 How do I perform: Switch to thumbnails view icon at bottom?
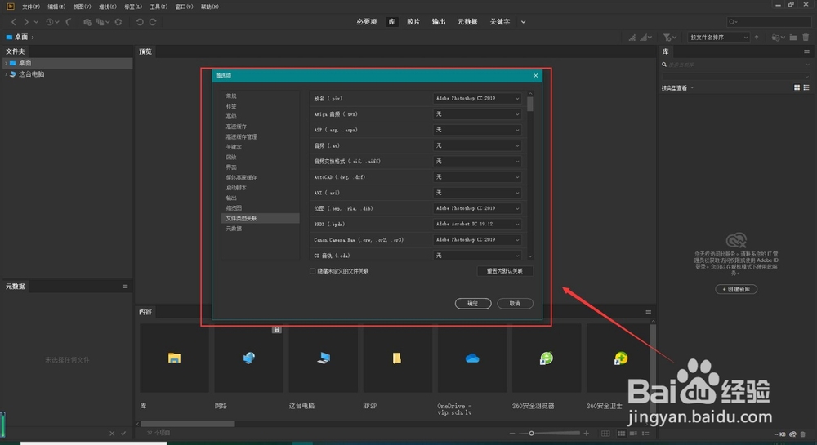[x=621, y=433]
